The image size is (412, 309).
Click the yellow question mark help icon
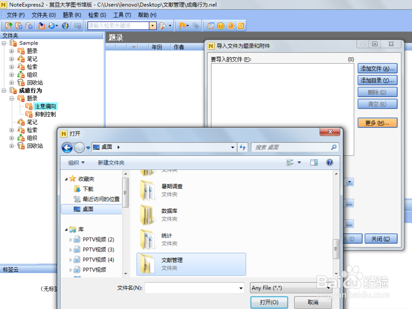(221, 26)
